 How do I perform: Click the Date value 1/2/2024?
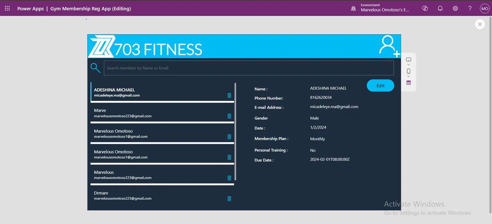pos(318,127)
